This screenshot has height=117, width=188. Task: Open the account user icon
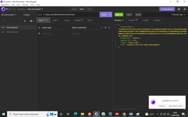185,9
